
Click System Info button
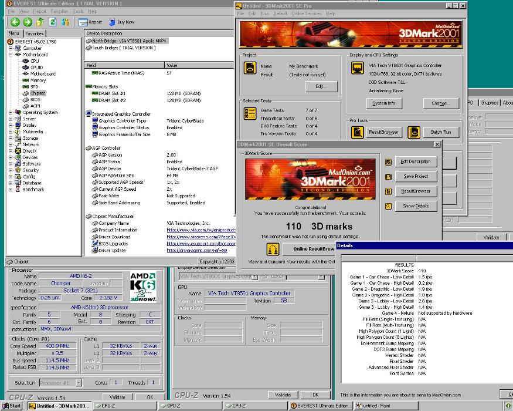tap(384, 103)
